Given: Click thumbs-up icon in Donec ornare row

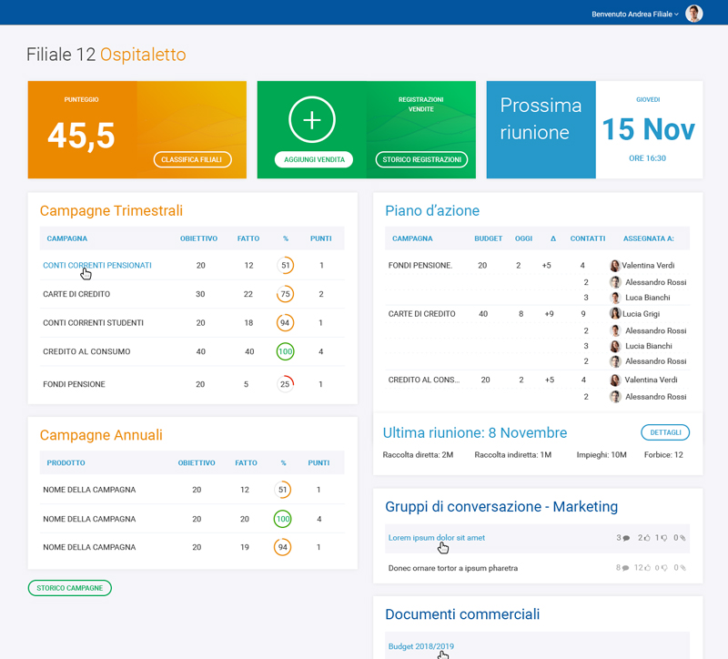Looking at the screenshot, I should point(647,567).
